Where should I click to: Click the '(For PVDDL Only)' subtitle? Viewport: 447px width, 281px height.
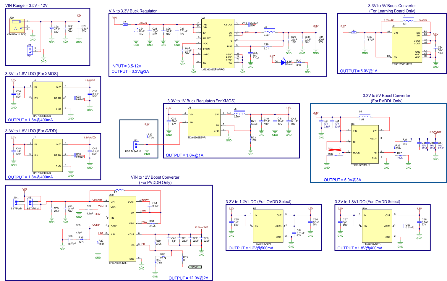click(387, 101)
